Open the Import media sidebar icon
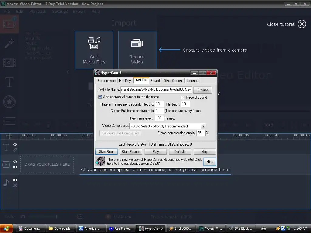 9,24
